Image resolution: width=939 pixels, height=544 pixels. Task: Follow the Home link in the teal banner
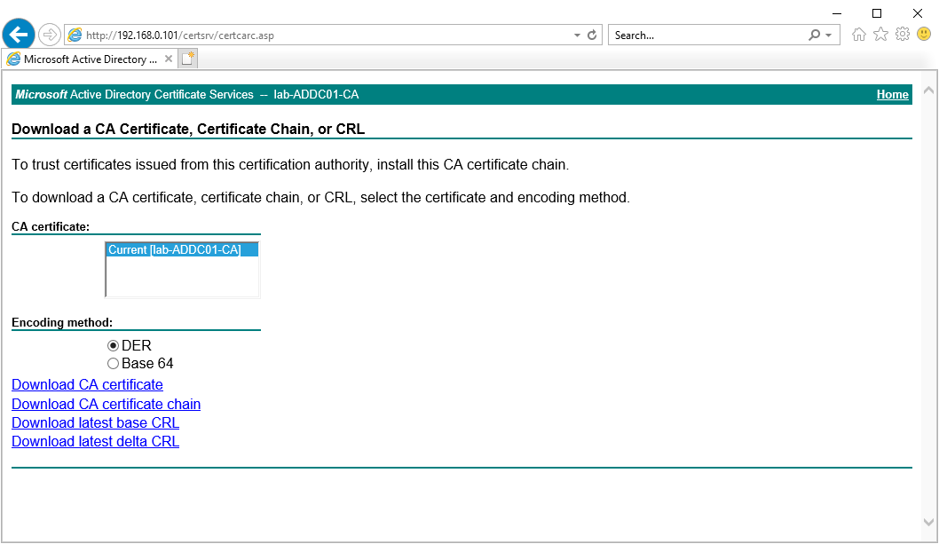892,95
